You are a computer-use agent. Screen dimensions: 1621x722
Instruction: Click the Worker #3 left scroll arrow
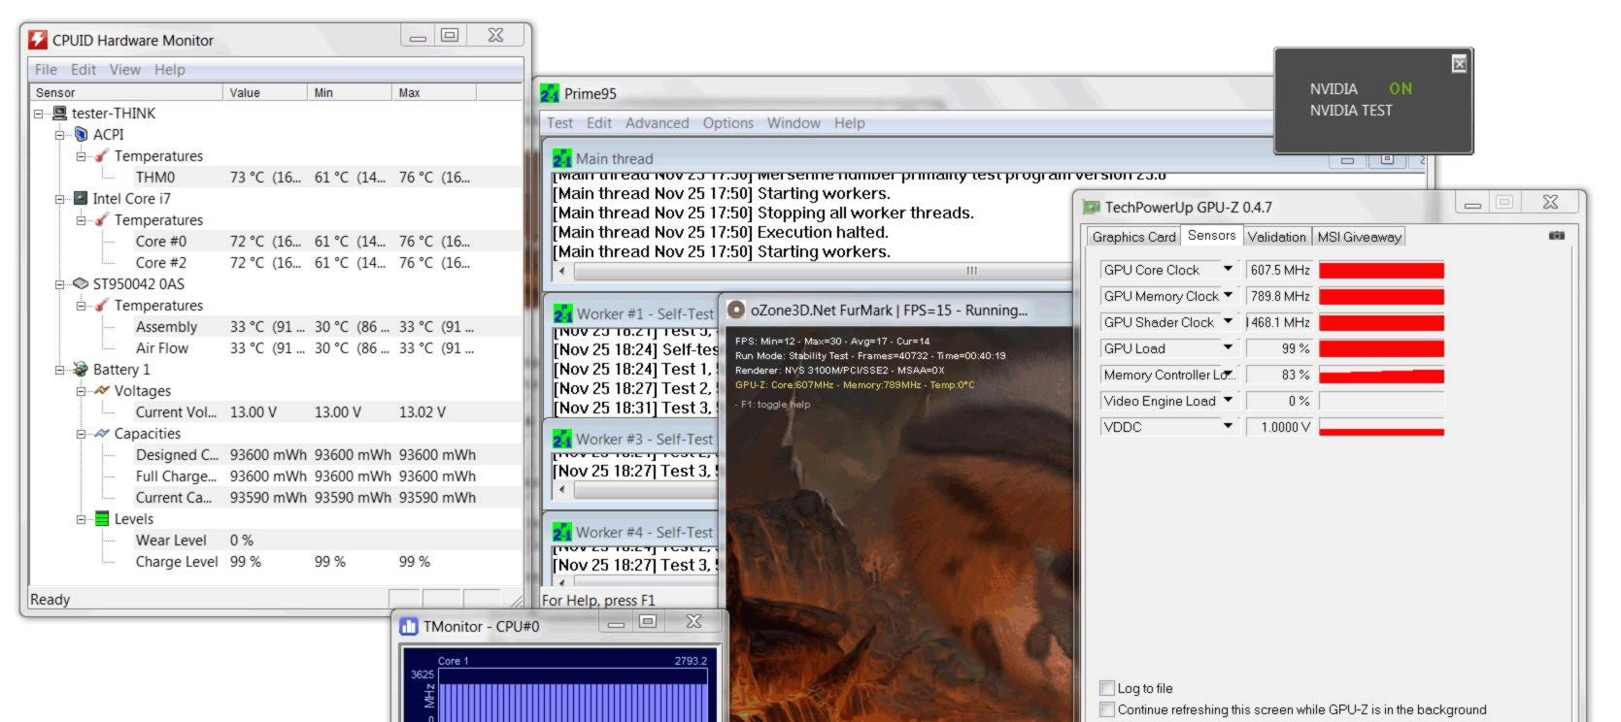pyautogui.click(x=561, y=490)
